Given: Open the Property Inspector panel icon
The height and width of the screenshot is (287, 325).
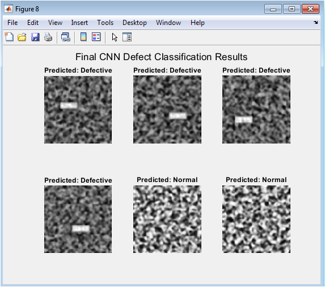Looking at the screenshot, I should click(x=127, y=37).
